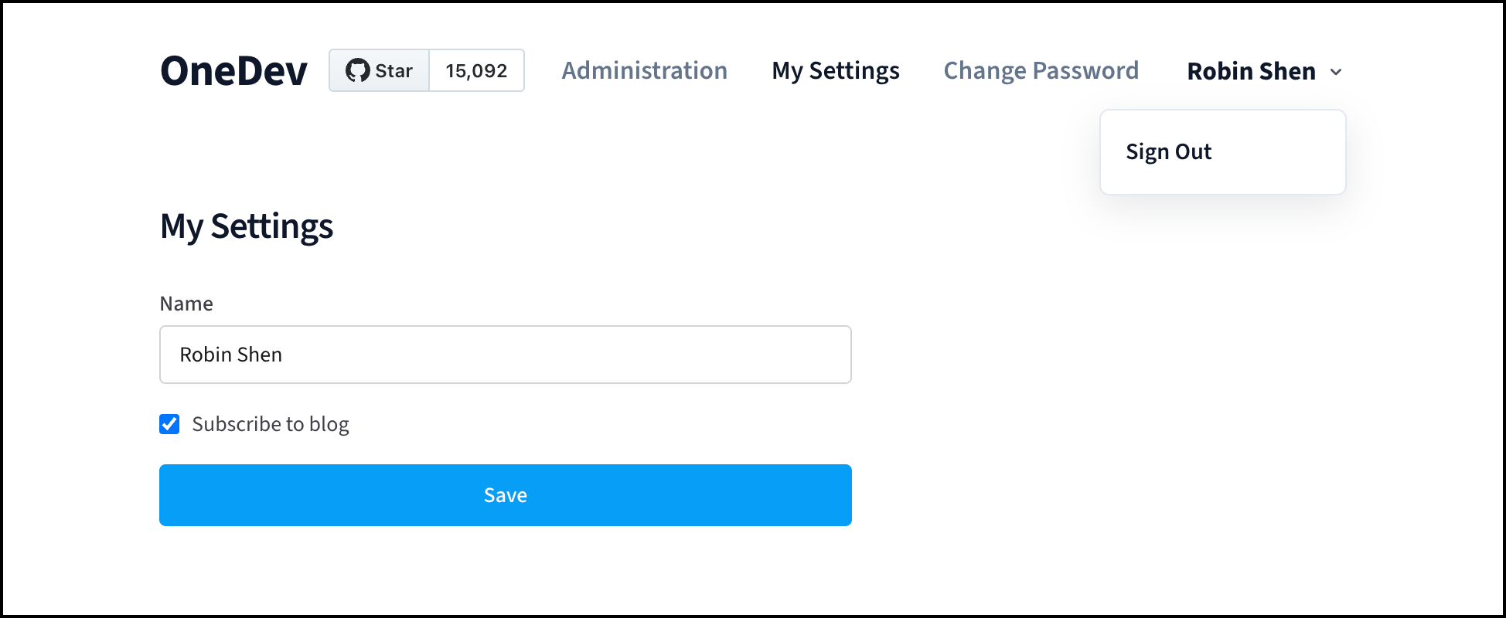The width and height of the screenshot is (1506, 618).
Task: Click the 'Name' field label
Action: (186, 304)
